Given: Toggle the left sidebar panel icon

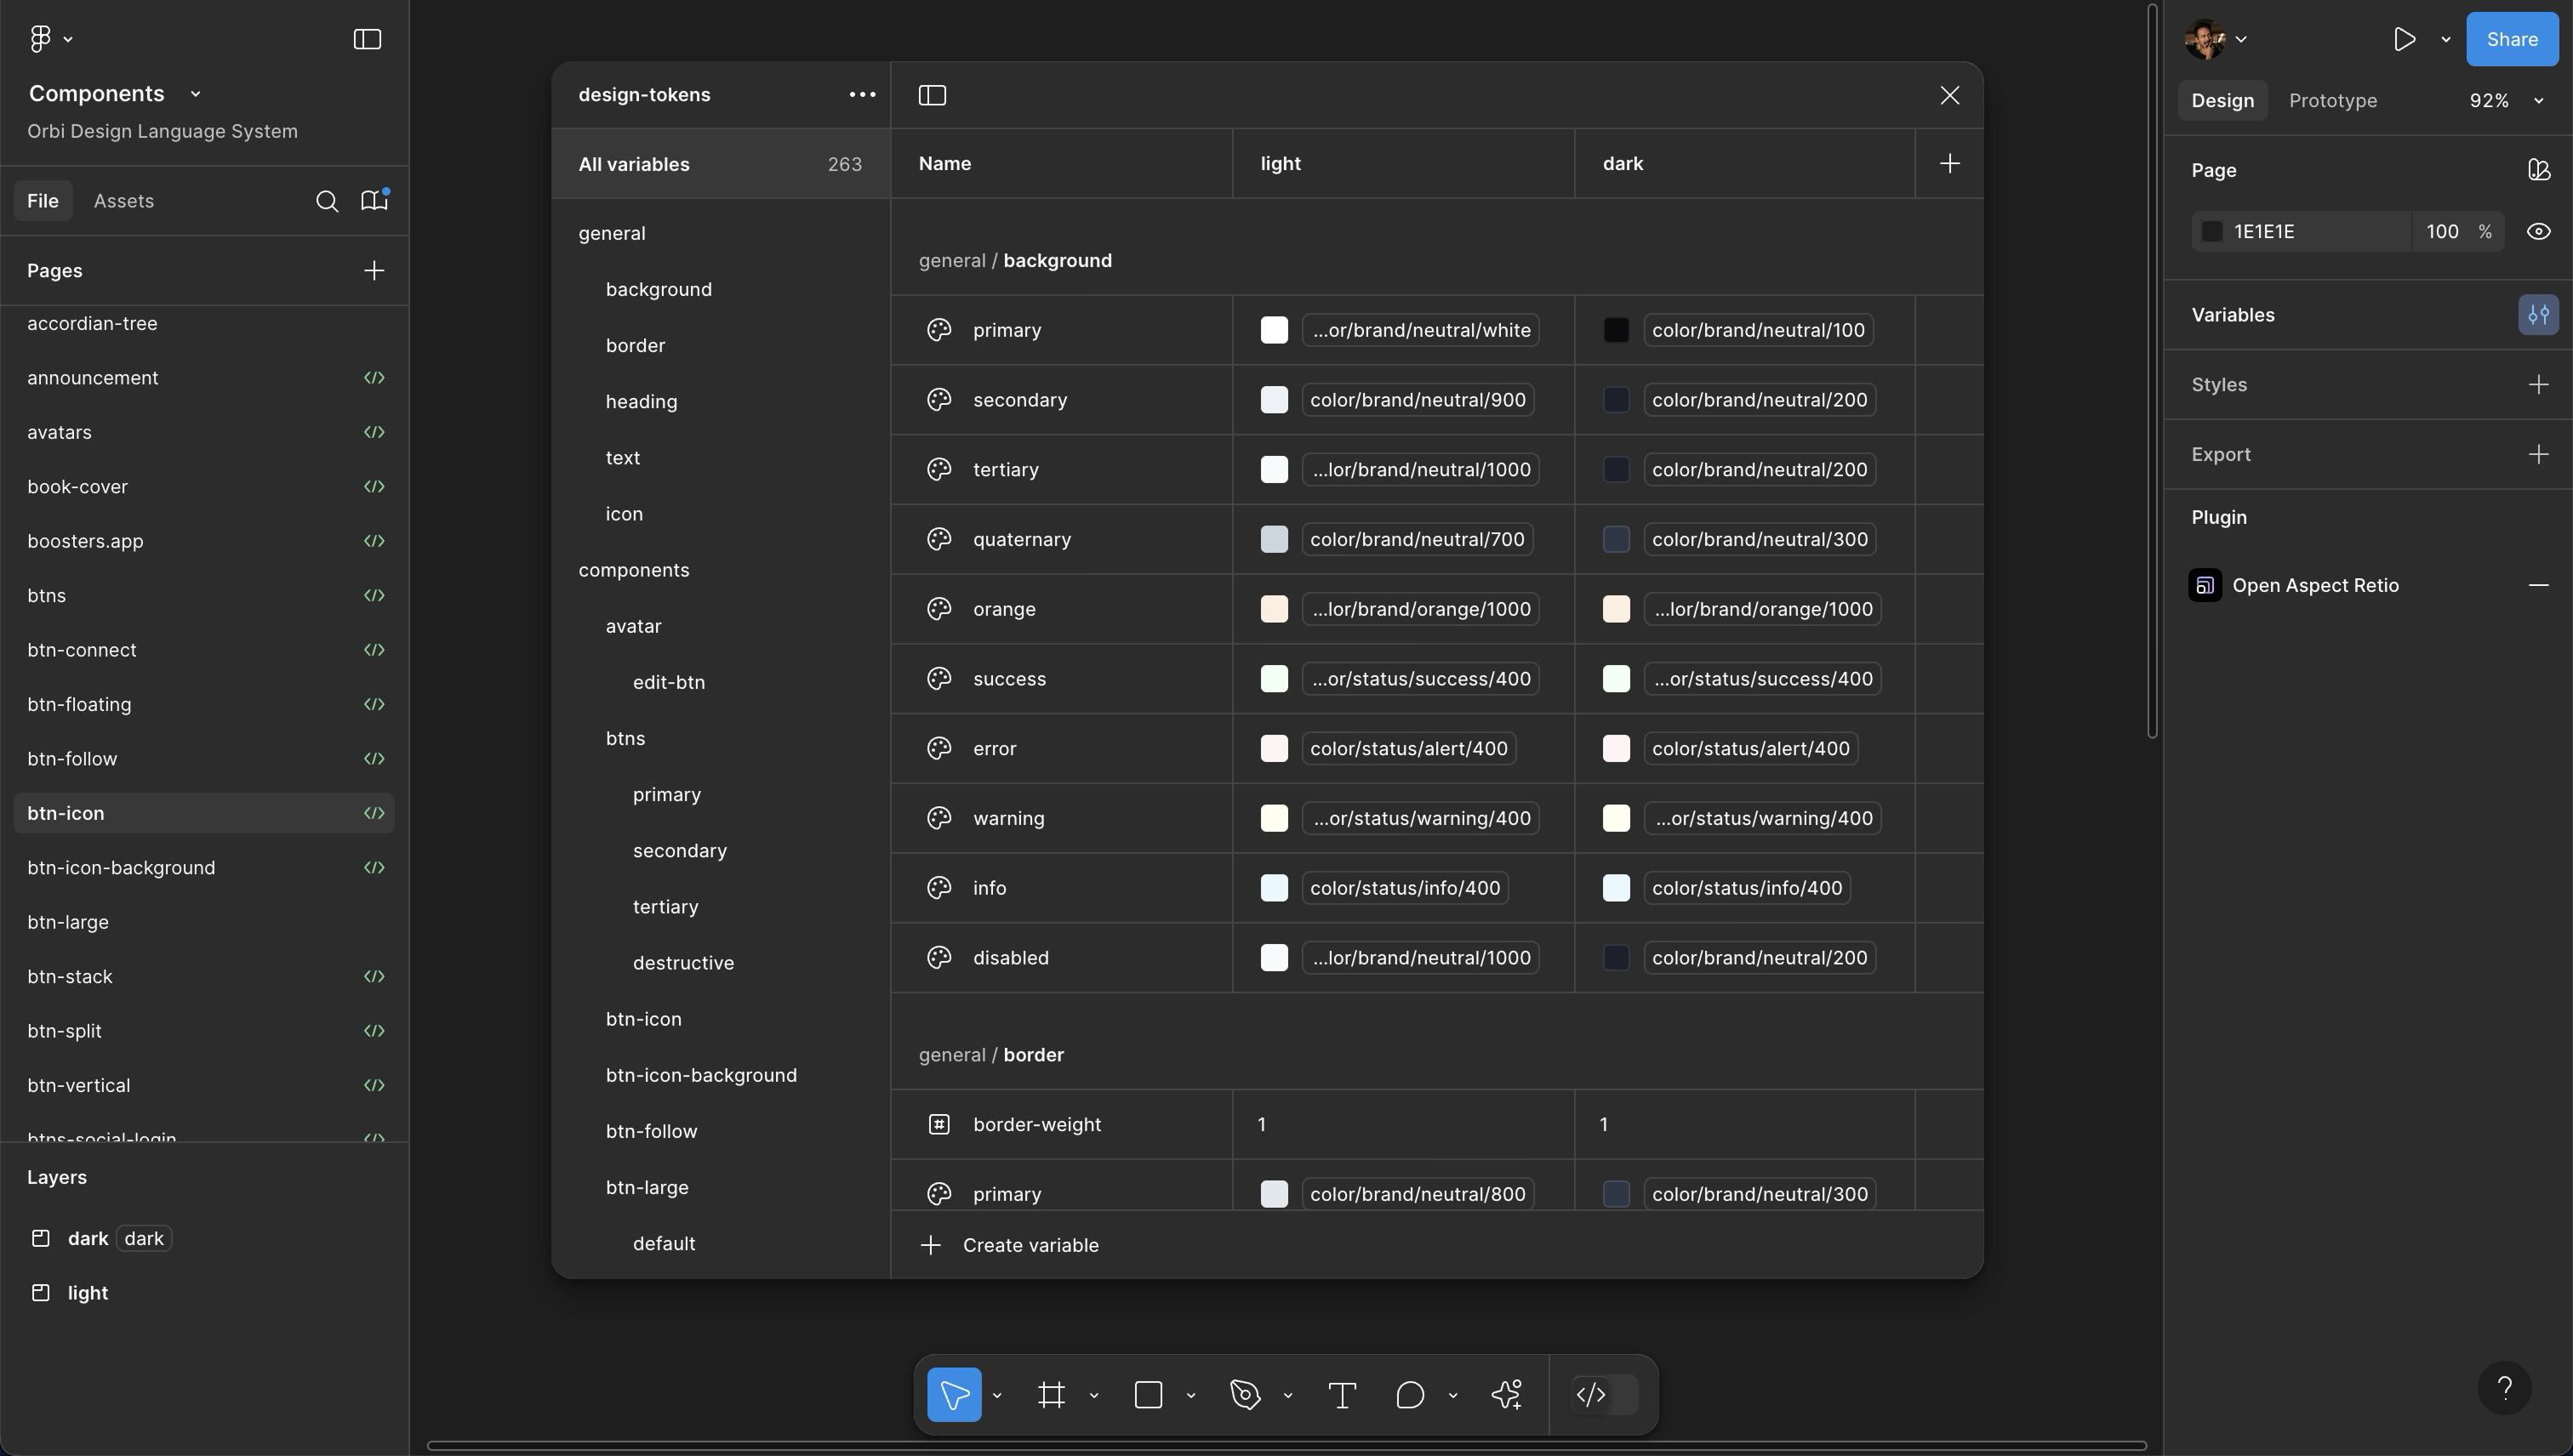Looking at the screenshot, I should 367,39.
